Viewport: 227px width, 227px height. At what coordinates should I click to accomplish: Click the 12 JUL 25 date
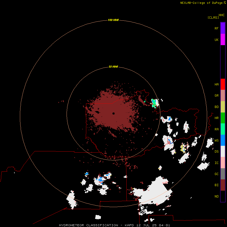point(147,225)
